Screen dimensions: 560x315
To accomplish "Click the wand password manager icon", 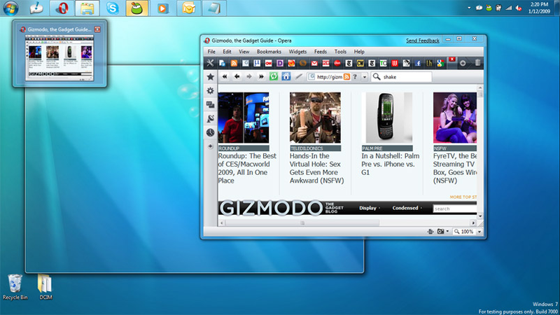I will 299,76.
